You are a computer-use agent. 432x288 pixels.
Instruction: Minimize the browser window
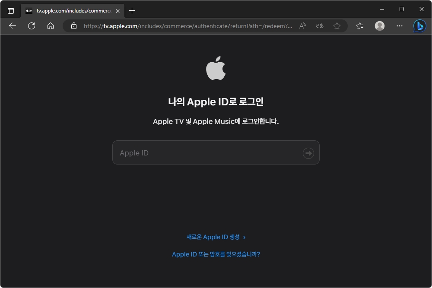point(382,9)
